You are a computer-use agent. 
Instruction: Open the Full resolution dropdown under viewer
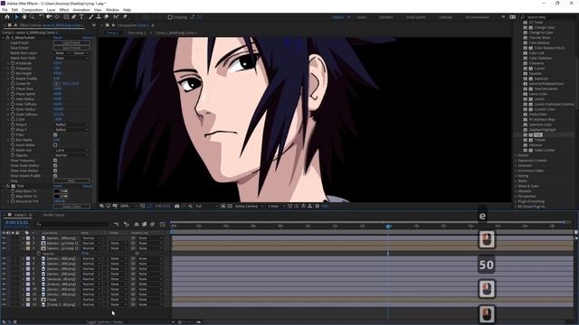pos(206,206)
